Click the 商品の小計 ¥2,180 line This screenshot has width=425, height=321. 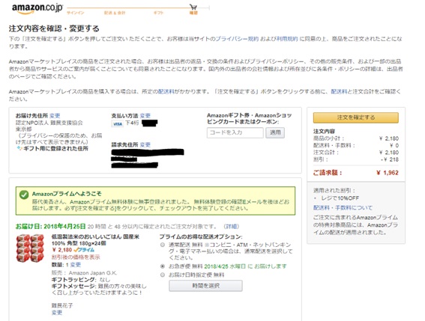(356, 138)
